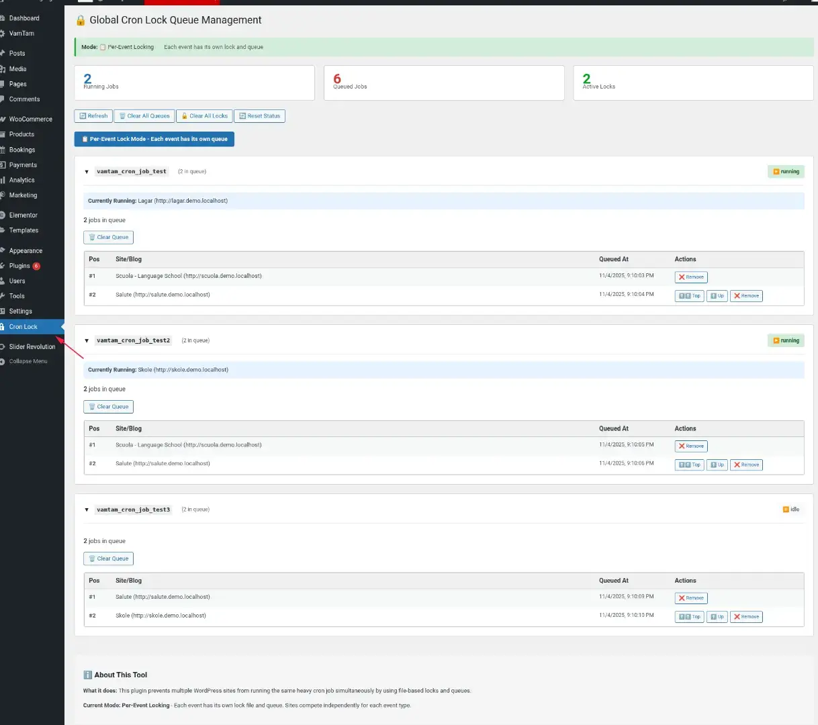This screenshot has height=725, width=818.
Task: Click running status badge of vamtam_cron_job_test2
Action: click(x=786, y=341)
